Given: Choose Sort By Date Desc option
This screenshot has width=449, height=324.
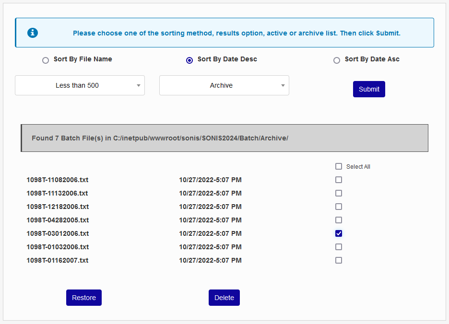Looking at the screenshot, I should tap(189, 60).
